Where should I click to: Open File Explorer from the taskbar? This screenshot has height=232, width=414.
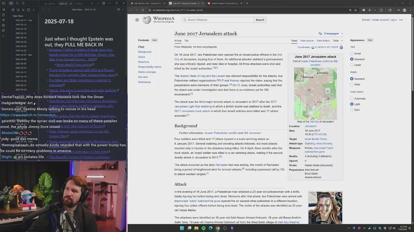point(196,228)
